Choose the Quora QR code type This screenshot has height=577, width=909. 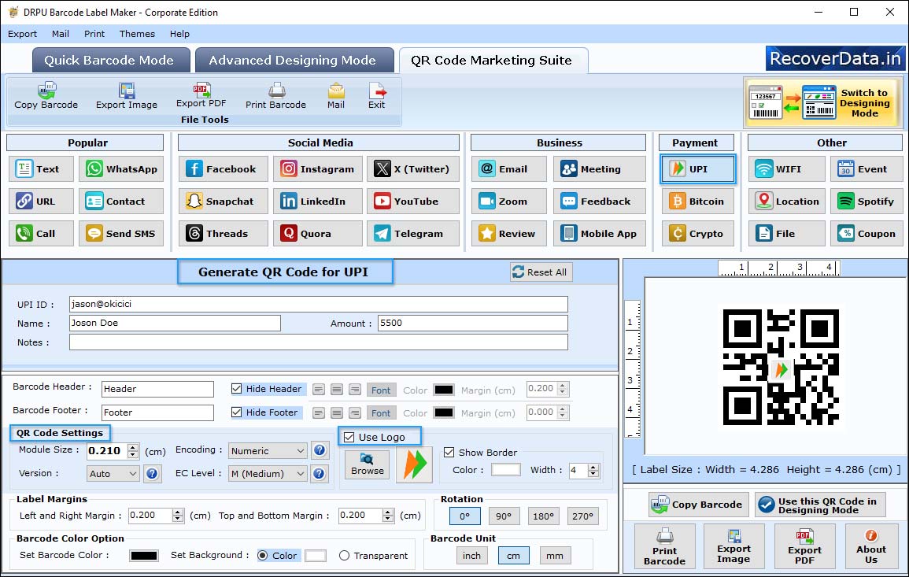coord(318,234)
